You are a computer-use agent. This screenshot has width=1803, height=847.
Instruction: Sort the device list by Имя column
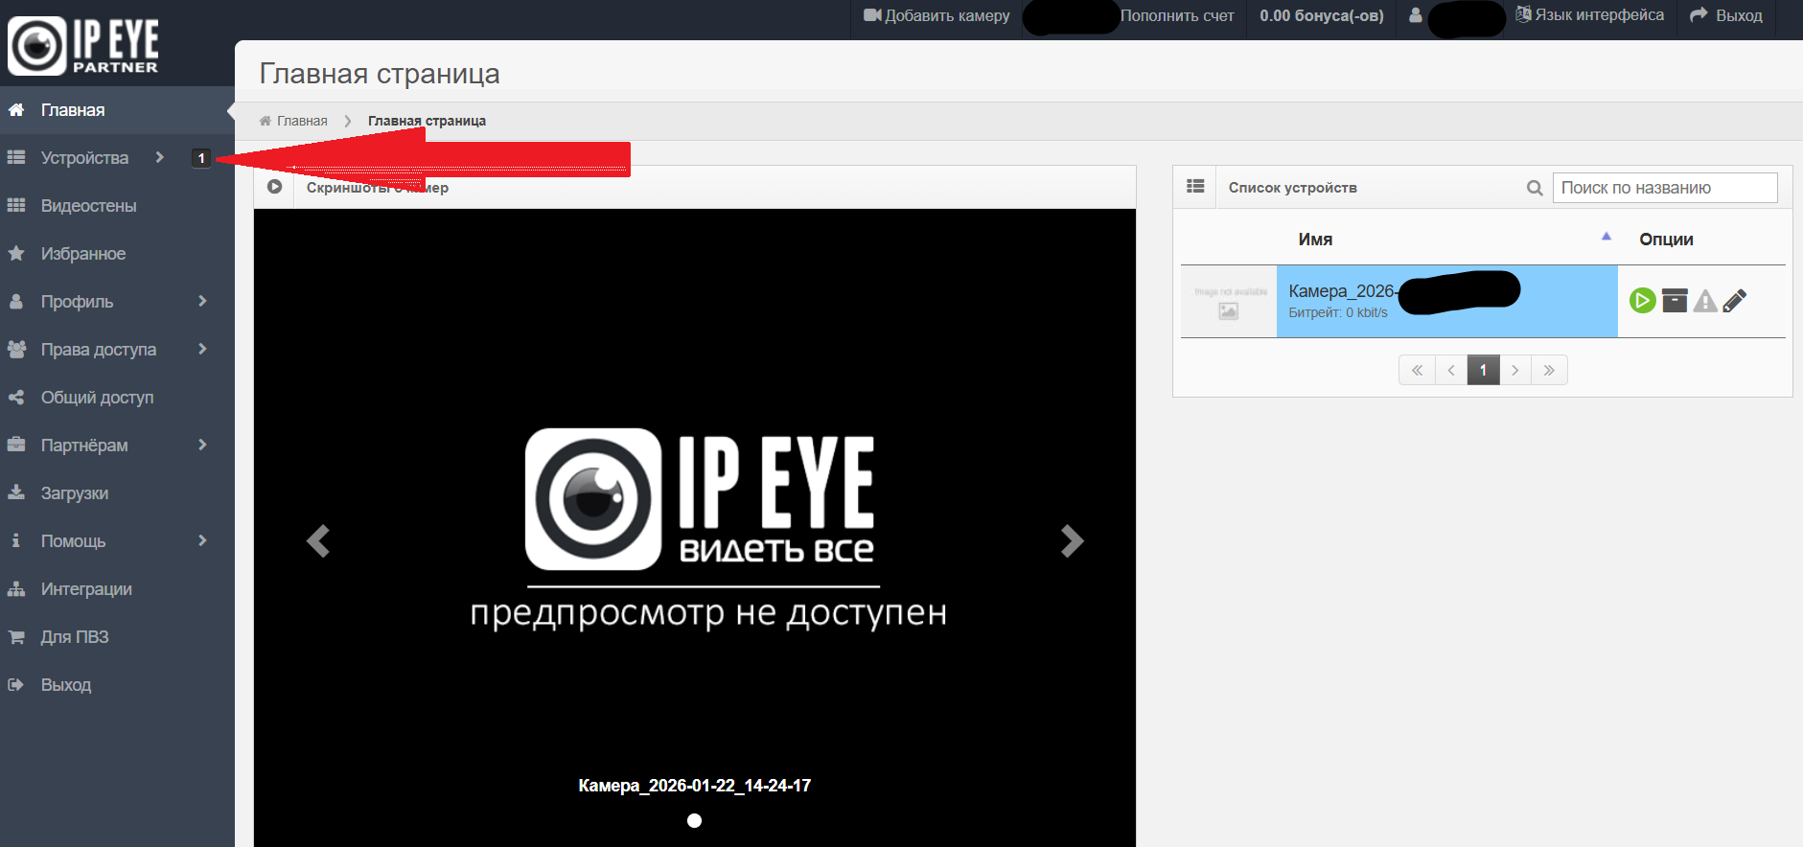[1315, 240]
